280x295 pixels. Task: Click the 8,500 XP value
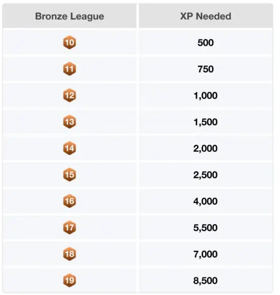click(206, 280)
